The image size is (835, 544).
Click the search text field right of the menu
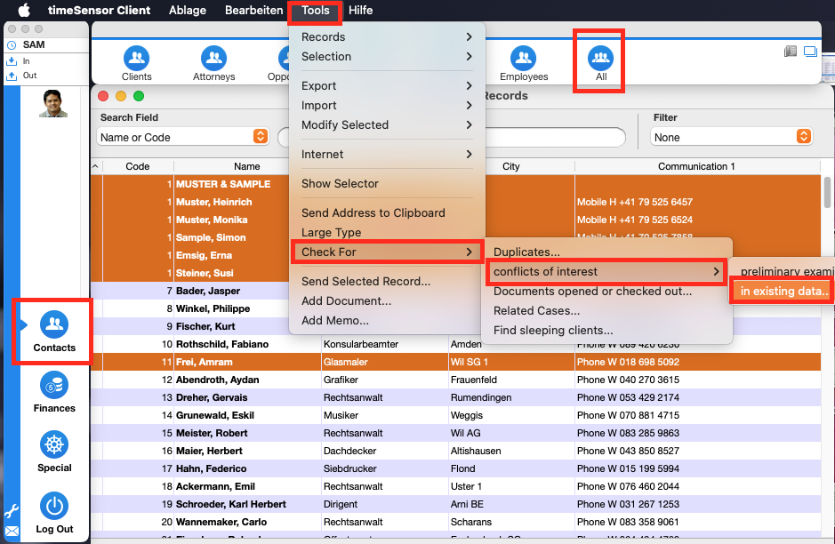[554, 137]
